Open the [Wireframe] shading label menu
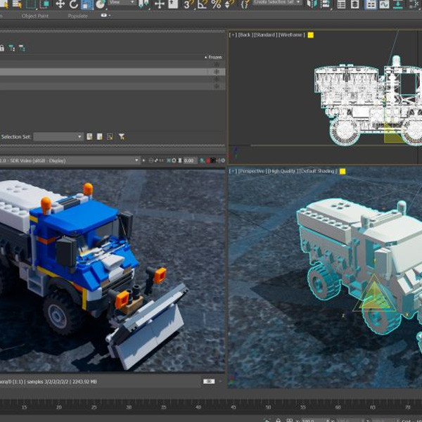The height and width of the screenshot is (422, 422). point(292,35)
